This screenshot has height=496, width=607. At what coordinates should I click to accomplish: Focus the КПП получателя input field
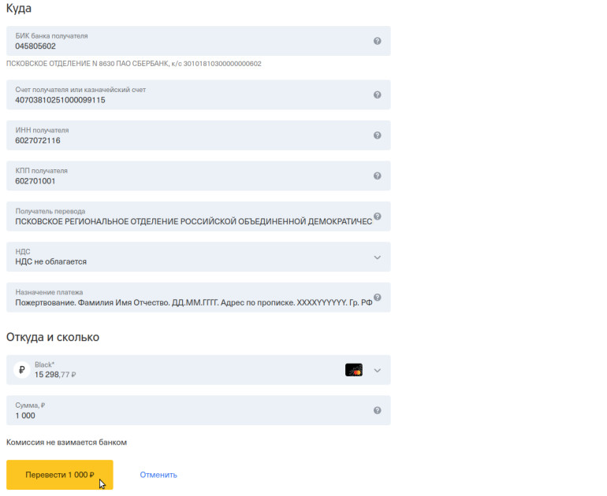point(198,176)
